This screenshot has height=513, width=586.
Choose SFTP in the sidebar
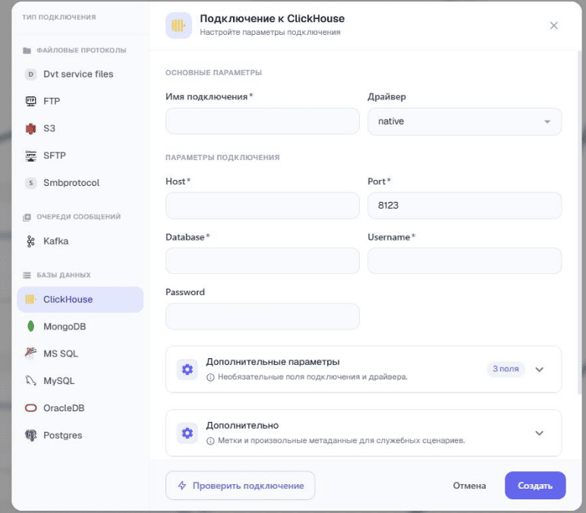pyautogui.click(x=80, y=156)
